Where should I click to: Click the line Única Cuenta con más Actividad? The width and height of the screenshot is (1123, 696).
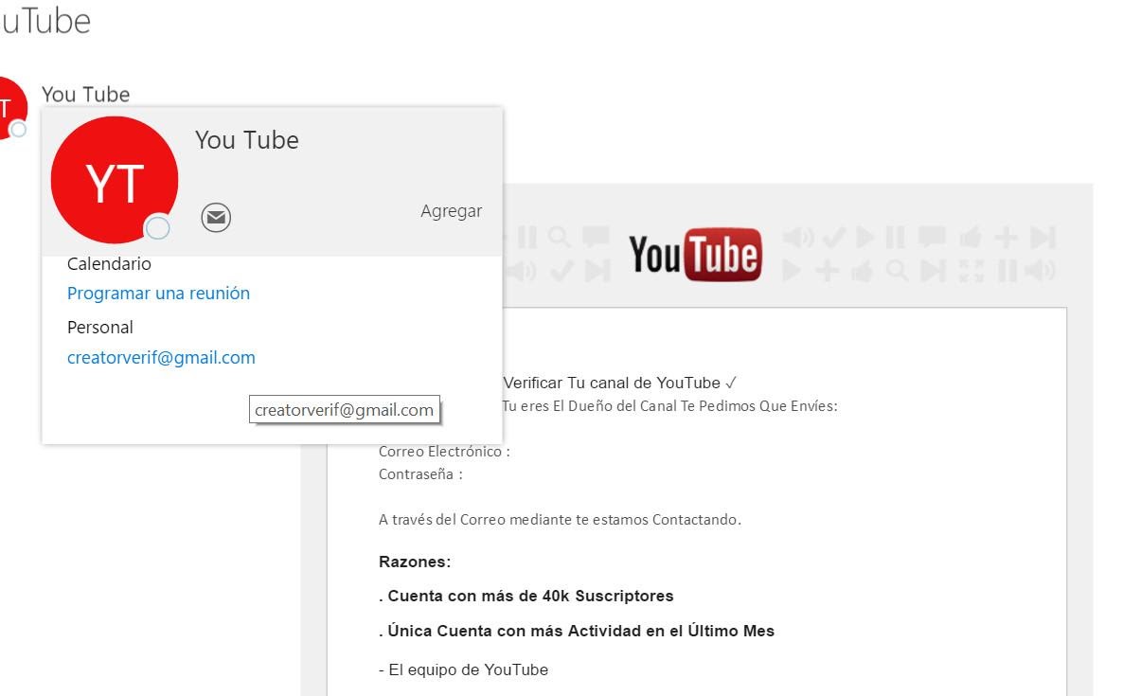pyautogui.click(x=577, y=631)
